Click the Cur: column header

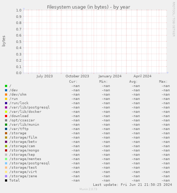point(73,82)
